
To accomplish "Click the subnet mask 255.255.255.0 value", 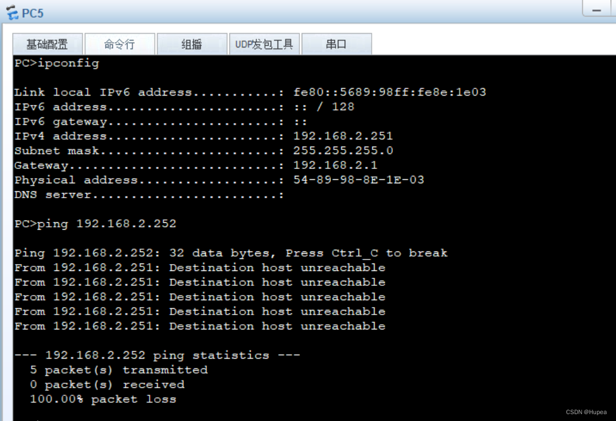I will coord(343,151).
